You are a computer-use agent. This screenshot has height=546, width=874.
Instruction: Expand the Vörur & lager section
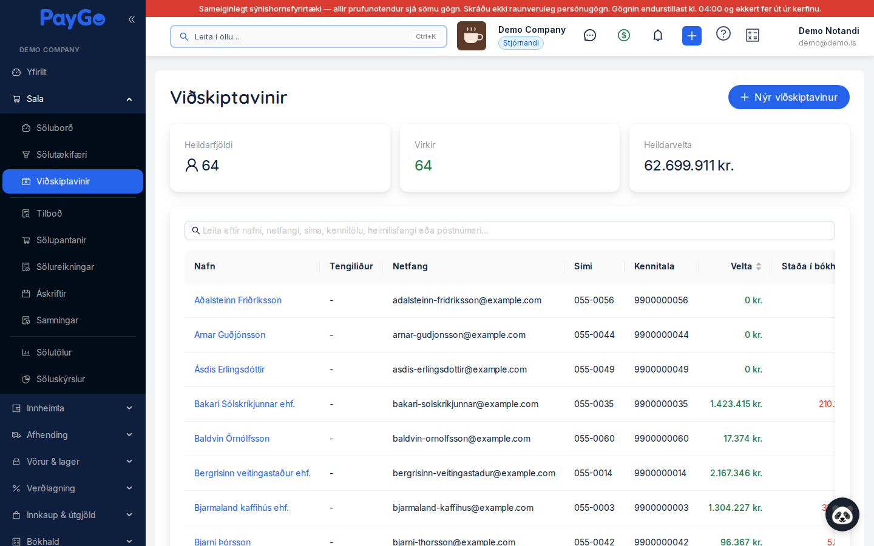click(x=129, y=462)
